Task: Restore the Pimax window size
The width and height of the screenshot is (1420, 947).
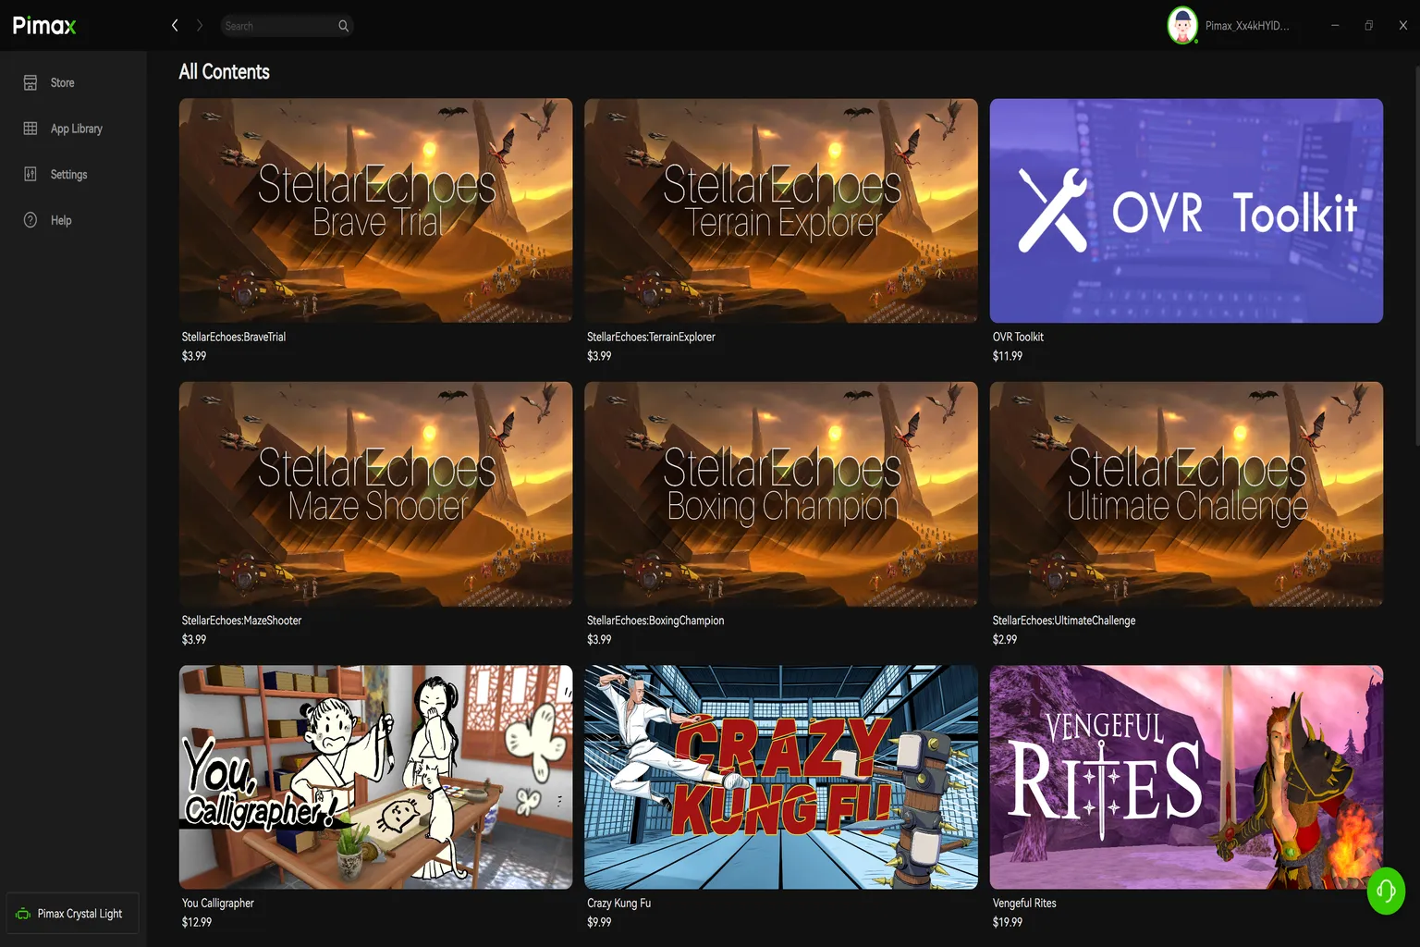Action: (x=1369, y=26)
